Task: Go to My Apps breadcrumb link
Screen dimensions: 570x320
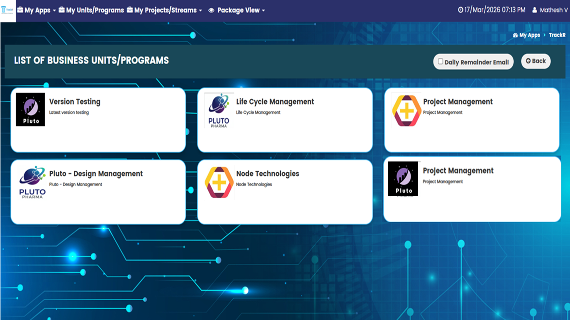Action: point(529,35)
